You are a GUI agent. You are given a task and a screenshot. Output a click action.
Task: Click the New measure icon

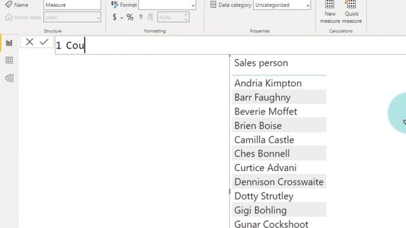tap(330, 4)
